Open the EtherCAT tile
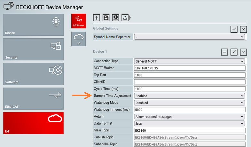This screenshot has height=147, width=251. pyautogui.click(x=34, y=98)
